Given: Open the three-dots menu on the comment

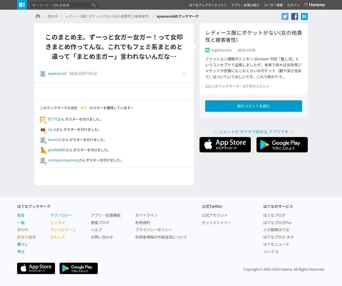Looking at the screenshot, I should [184, 73].
